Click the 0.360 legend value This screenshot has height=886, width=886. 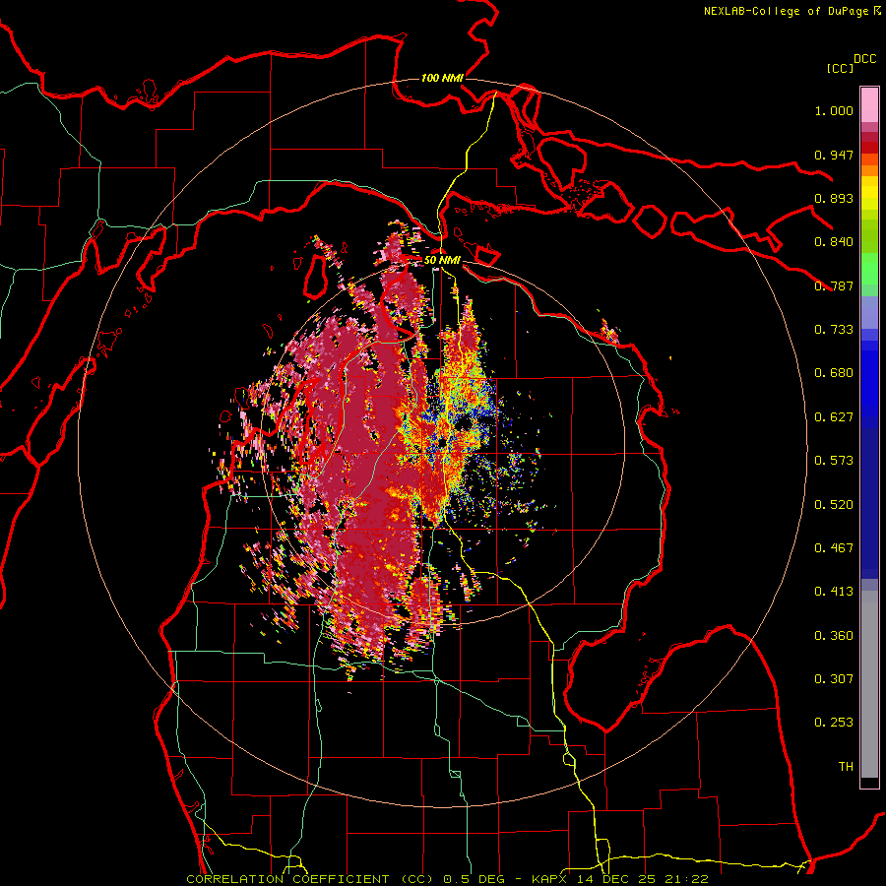(x=834, y=636)
